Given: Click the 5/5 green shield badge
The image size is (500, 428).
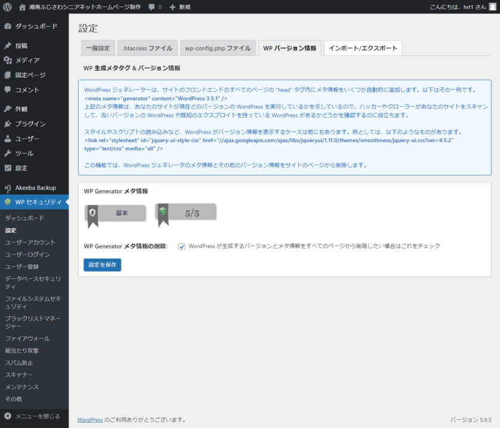Looking at the screenshot, I should click(x=186, y=215).
